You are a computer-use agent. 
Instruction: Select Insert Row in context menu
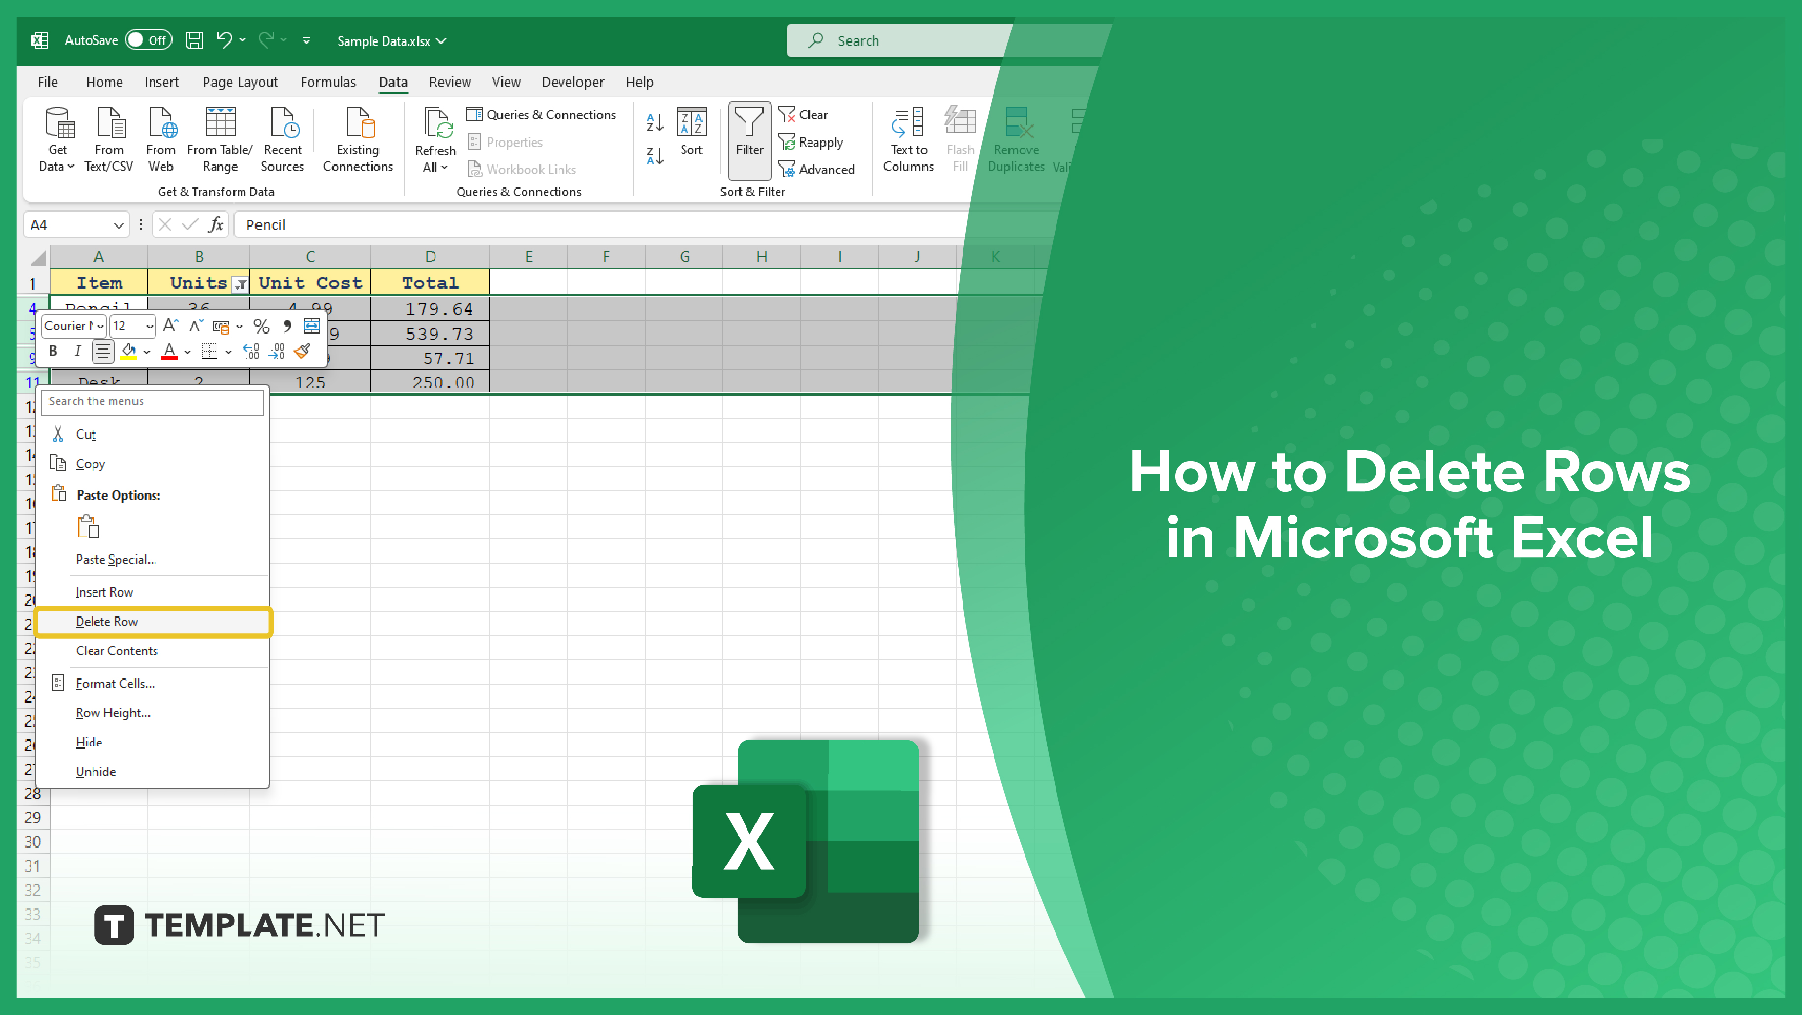[153, 592]
